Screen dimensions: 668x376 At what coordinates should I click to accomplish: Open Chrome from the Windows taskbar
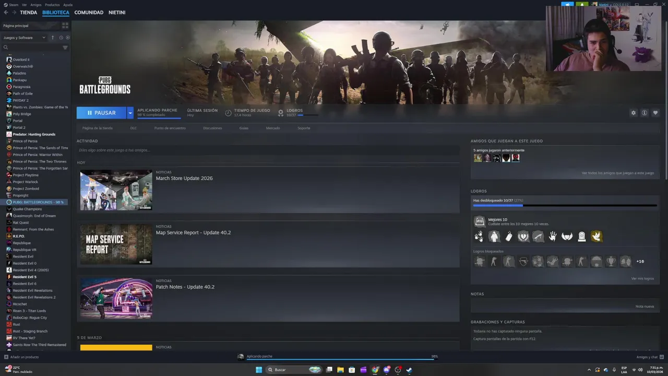click(x=375, y=370)
